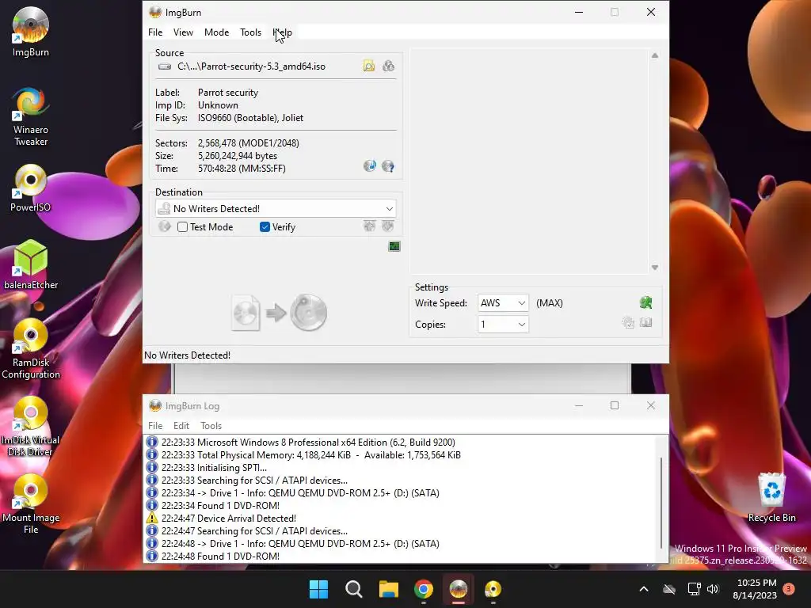Screen dimensions: 811x608
Task: Open notification count badge in taskbar
Action: pos(789,589)
